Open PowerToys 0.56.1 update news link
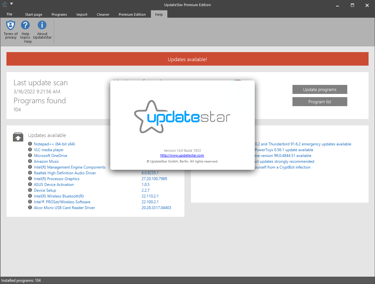This screenshot has height=284, width=375. [284, 150]
